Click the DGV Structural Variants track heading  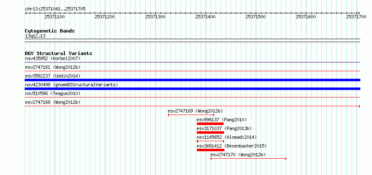[59, 53]
